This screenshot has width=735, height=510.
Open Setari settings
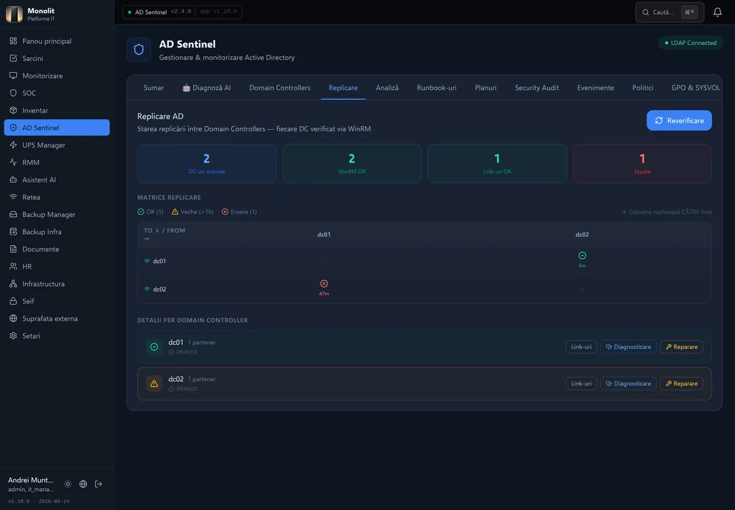click(x=56, y=336)
